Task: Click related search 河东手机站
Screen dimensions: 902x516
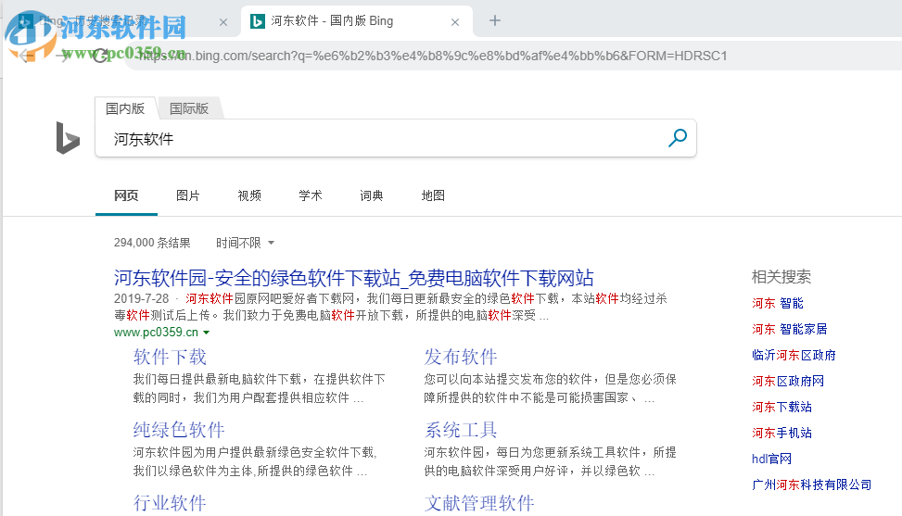Action: 781,433
